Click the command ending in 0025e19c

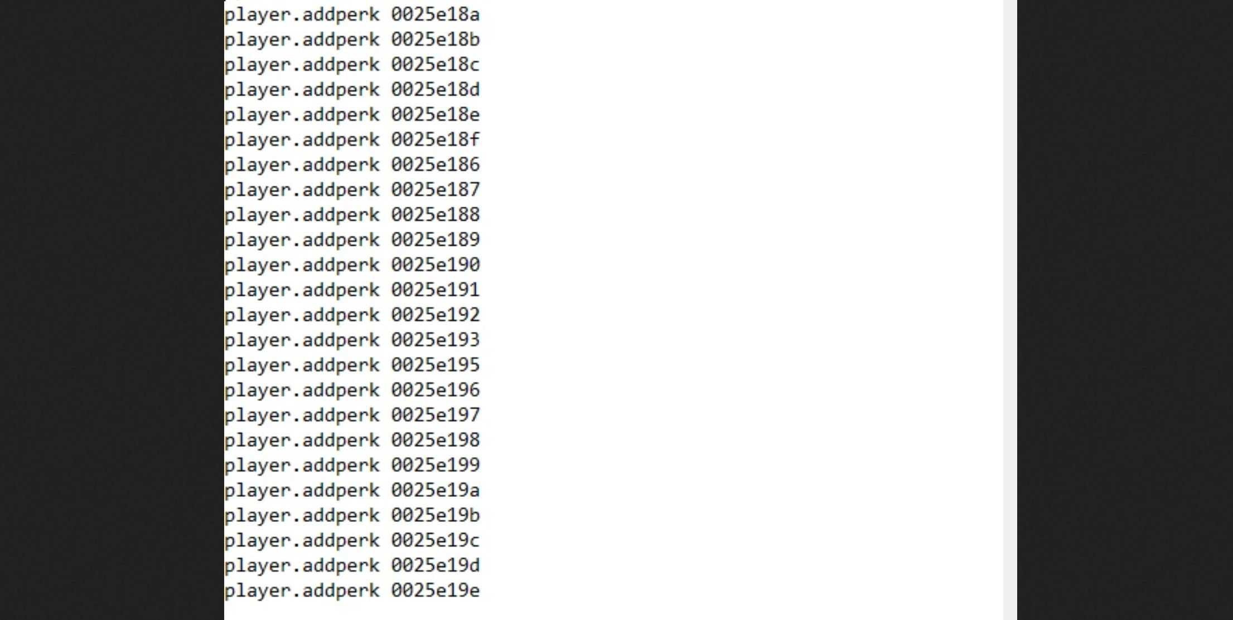click(x=352, y=541)
